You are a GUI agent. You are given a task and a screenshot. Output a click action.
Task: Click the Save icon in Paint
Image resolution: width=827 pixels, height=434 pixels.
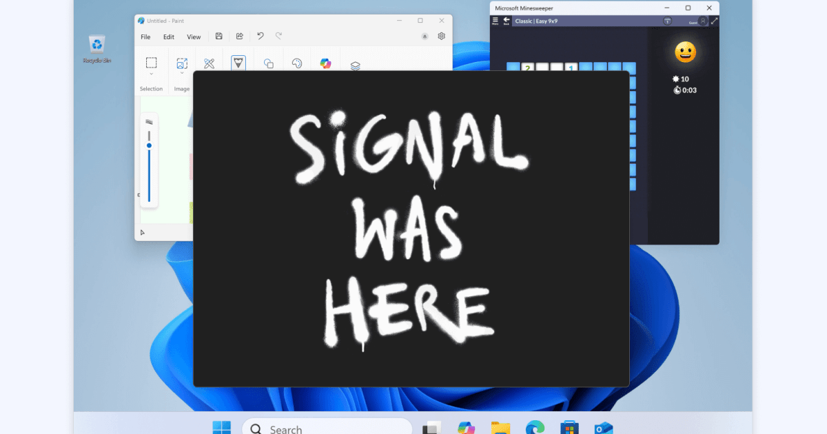[x=219, y=37]
